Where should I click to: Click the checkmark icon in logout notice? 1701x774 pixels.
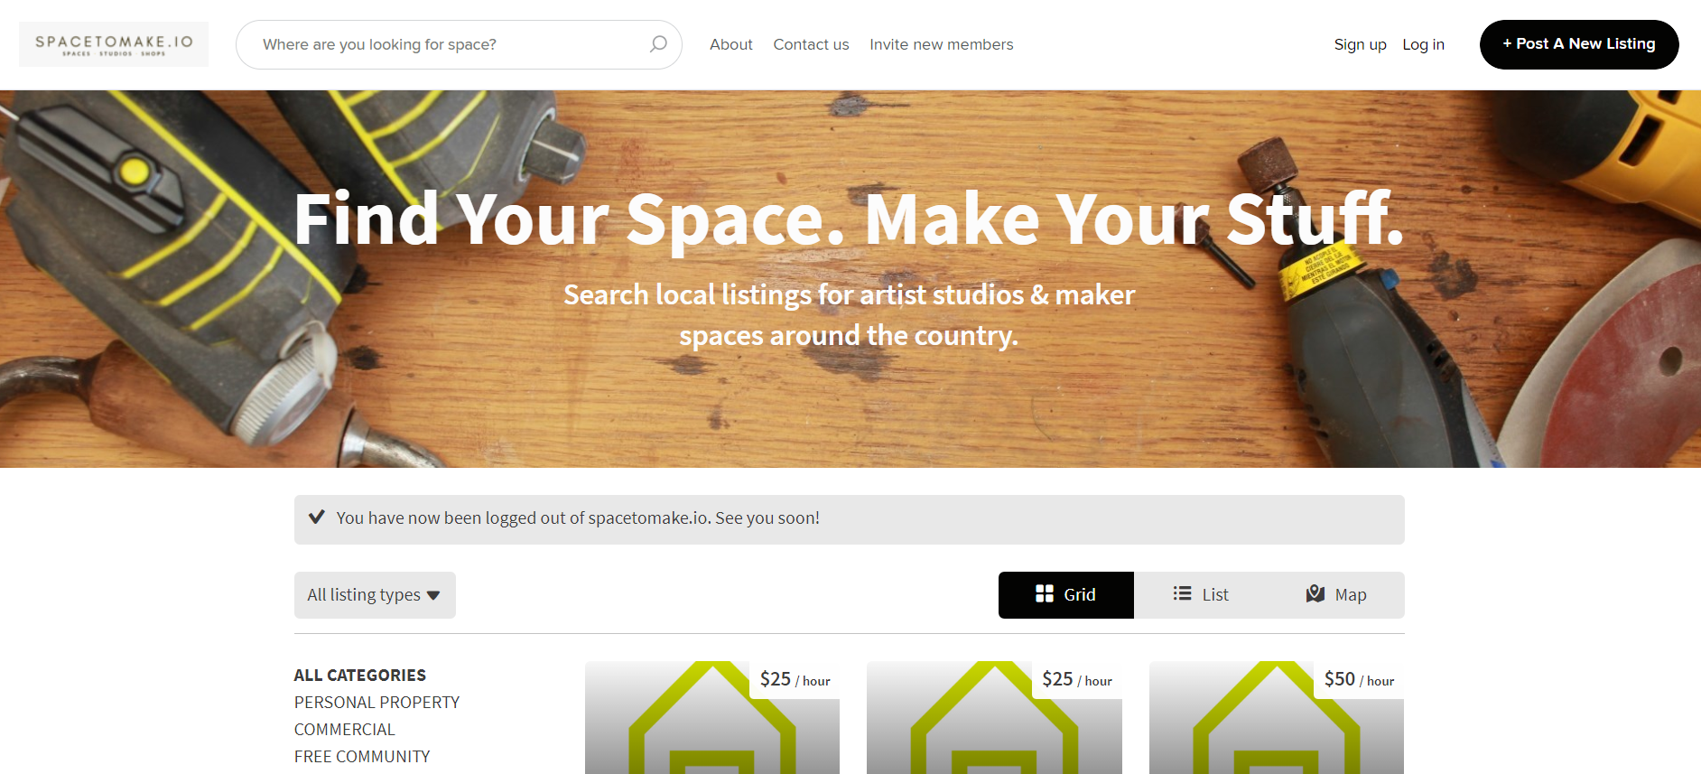tap(317, 518)
